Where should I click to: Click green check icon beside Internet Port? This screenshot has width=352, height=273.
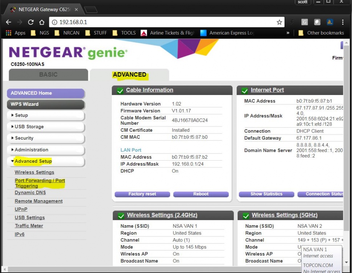click(245, 91)
